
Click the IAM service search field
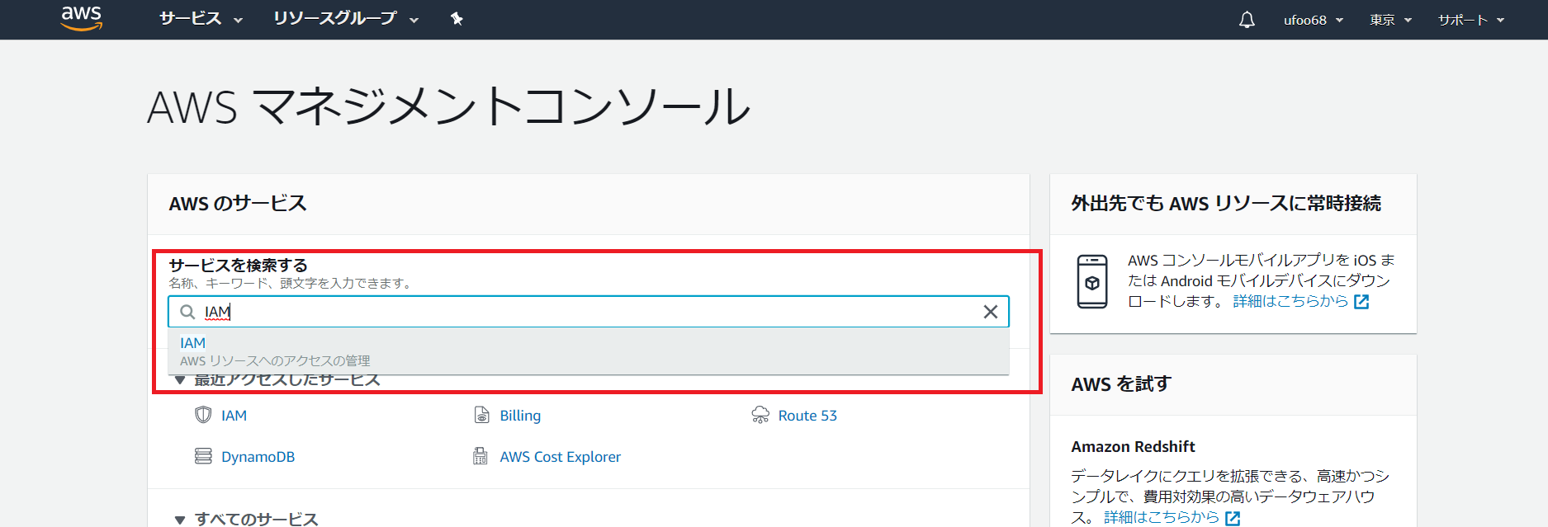coord(589,312)
